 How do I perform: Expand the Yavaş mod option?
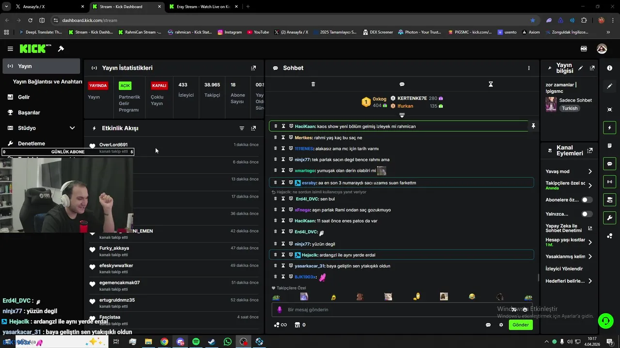pos(590,172)
